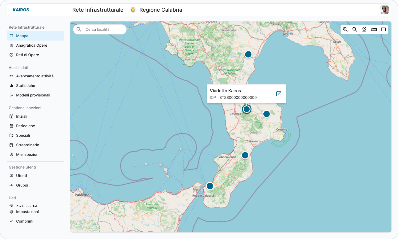Click the Modelli provisionali trend icon
Viewport: 398px width, 239px height.
click(x=11, y=95)
